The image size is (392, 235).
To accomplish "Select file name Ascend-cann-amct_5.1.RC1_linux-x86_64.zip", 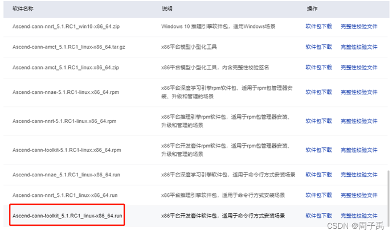I will [x=66, y=67].
